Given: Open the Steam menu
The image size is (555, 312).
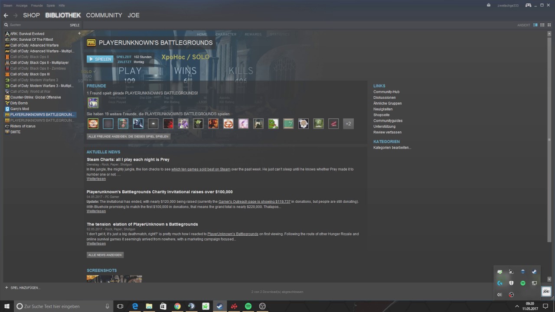Looking at the screenshot, I should [x=8, y=6].
